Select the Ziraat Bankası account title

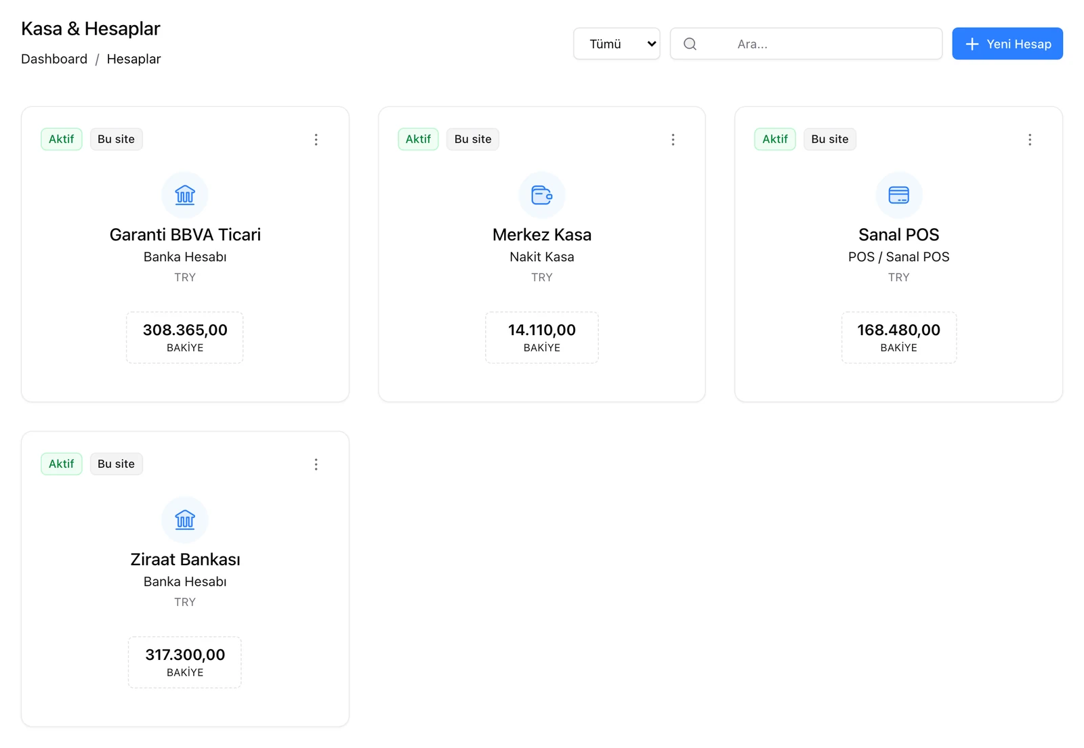[x=185, y=560]
